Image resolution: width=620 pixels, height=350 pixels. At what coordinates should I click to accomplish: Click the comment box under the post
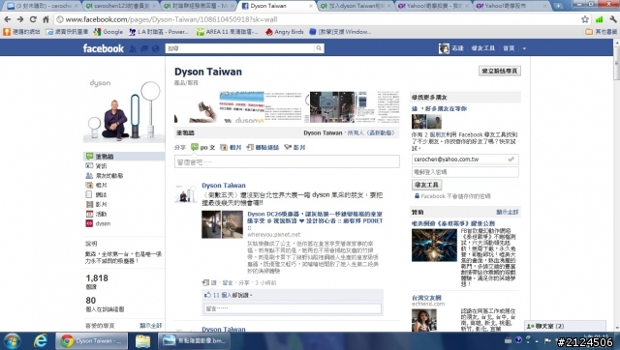click(x=293, y=308)
